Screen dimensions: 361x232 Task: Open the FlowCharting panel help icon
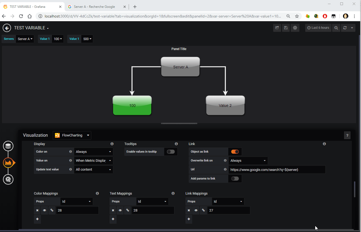click(x=347, y=135)
